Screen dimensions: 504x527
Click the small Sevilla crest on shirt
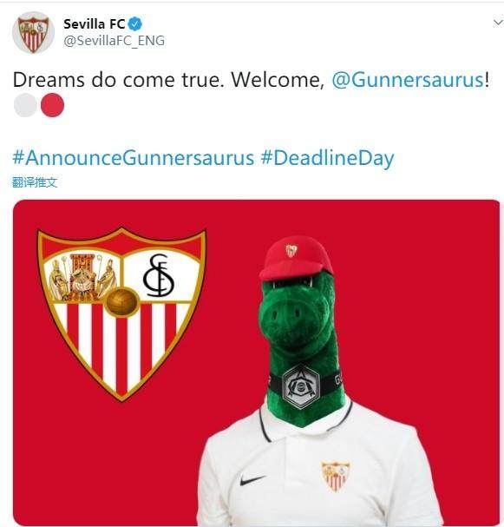pos(336,477)
